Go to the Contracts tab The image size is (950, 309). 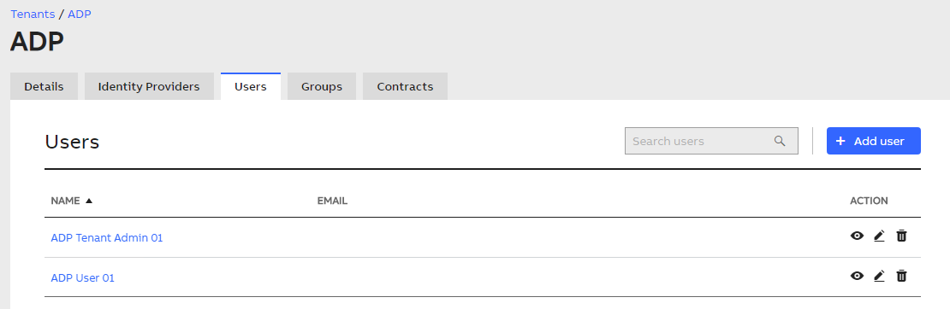pyautogui.click(x=406, y=86)
